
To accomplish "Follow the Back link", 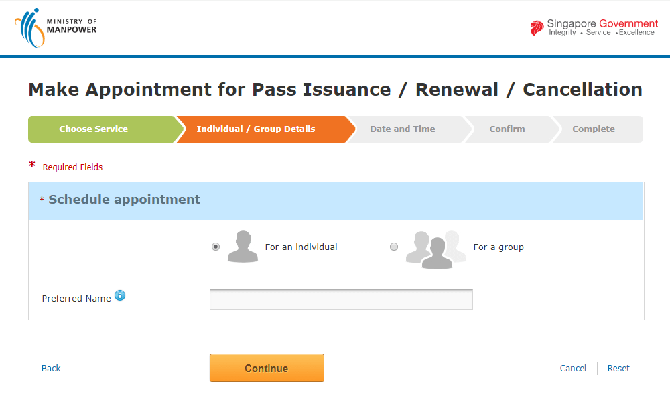I will click(51, 368).
